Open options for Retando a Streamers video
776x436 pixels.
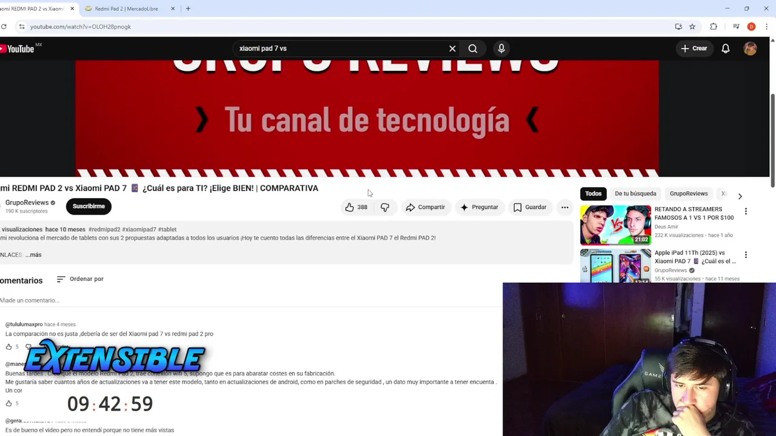click(x=746, y=211)
